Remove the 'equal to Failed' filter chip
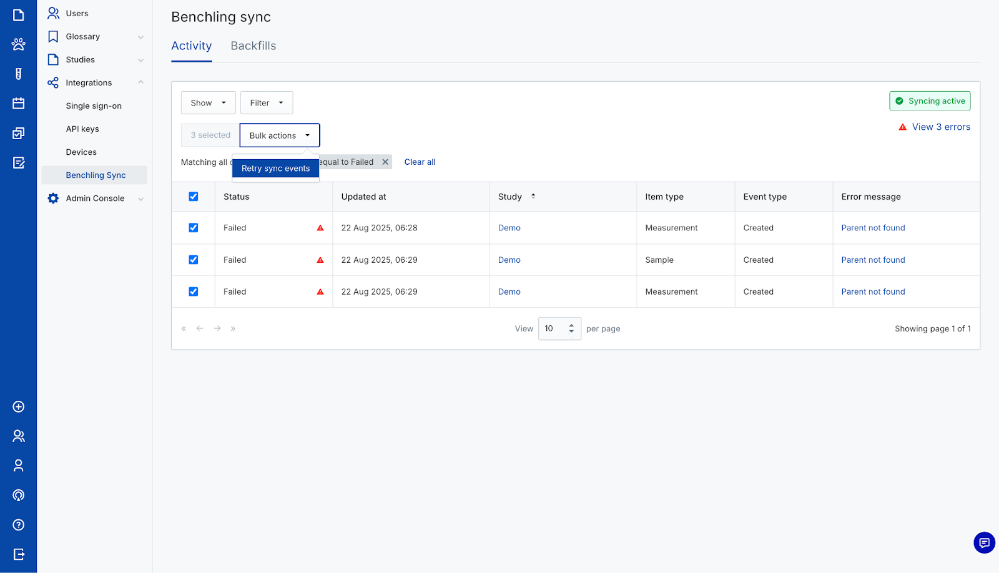This screenshot has width=999, height=573. (385, 162)
